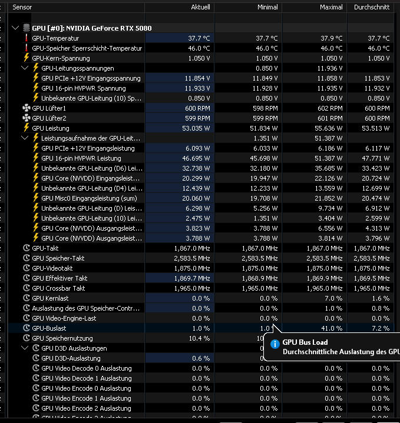Viewport: 400px width, 423px height.
Task: Select the Unbekannte GPU-Leitung (D) Leis… row
Action: [201, 208]
